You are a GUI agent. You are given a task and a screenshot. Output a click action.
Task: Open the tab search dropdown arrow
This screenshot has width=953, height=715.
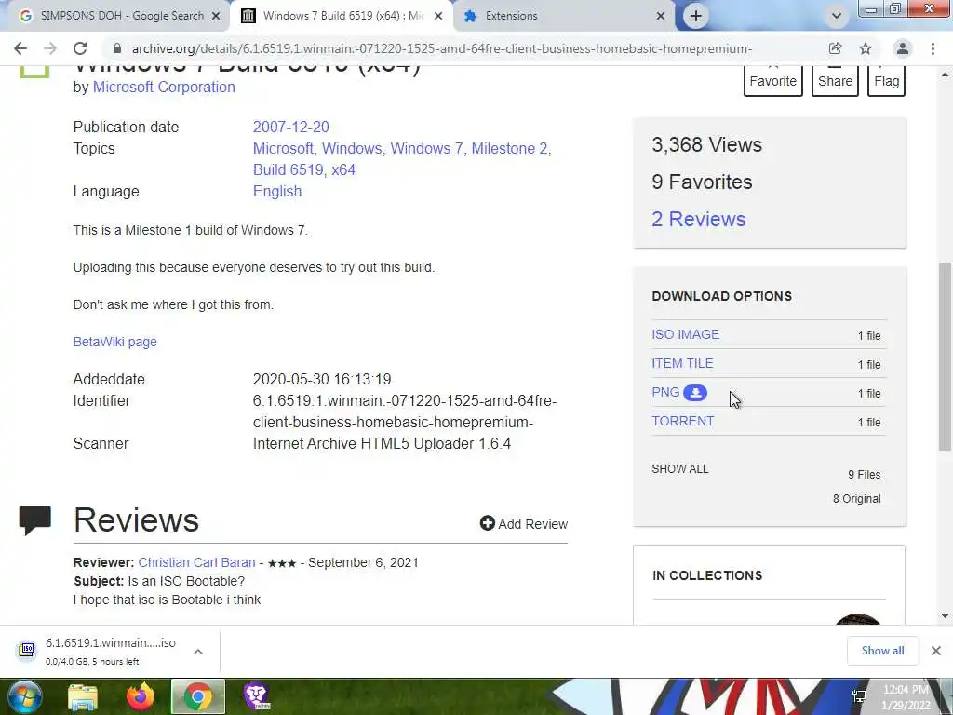pyautogui.click(x=837, y=16)
